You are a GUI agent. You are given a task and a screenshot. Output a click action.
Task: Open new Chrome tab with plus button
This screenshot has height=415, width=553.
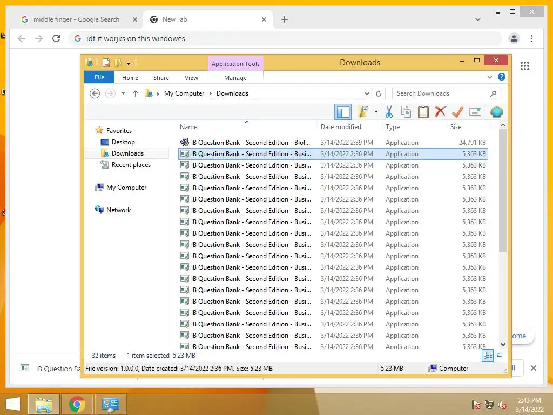coord(285,19)
